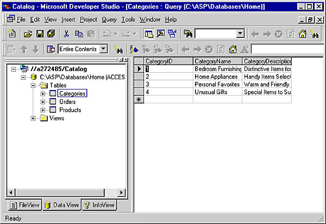Expand the Categories table node
Screen dimensions: 326x224
tap(43, 94)
